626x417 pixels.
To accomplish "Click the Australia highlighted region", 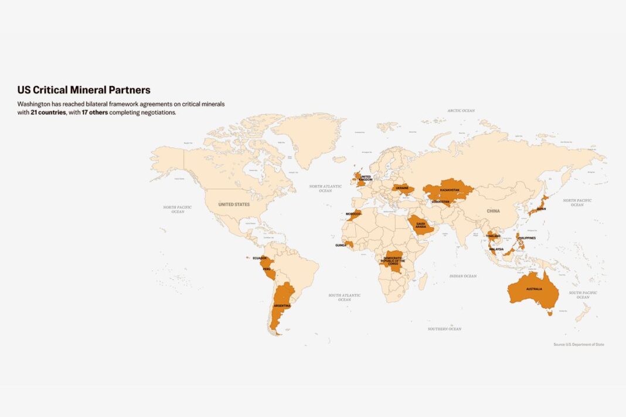I will coord(533,291).
